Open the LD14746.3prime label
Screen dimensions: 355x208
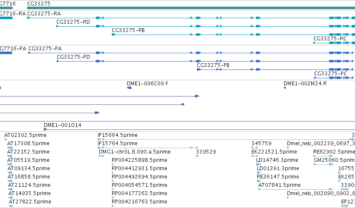[x=277, y=160]
